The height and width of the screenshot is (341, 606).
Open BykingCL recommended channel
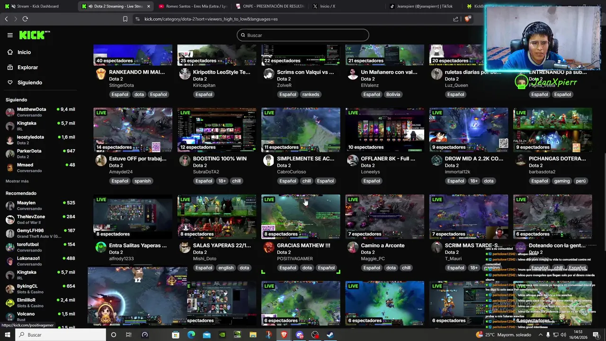pyautogui.click(x=40, y=289)
